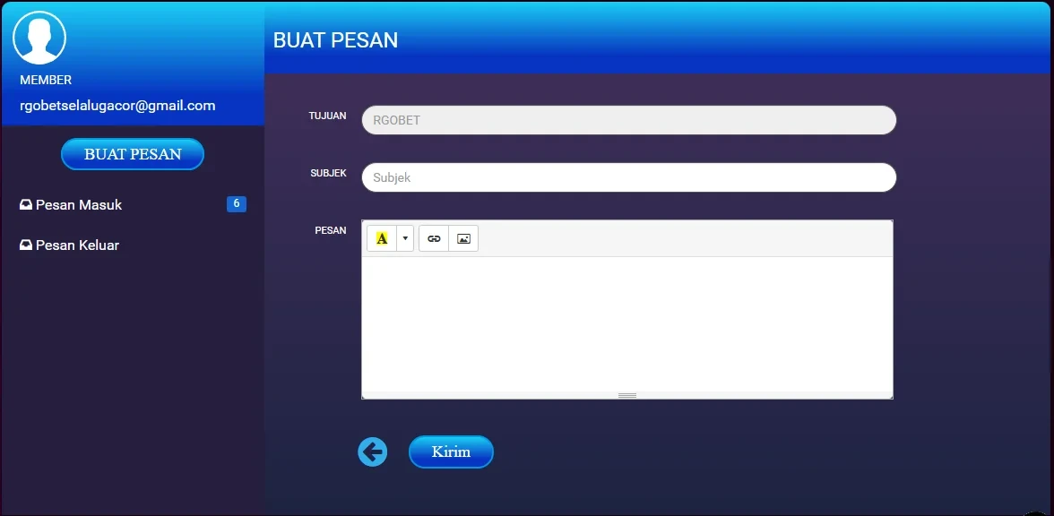The width and height of the screenshot is (1054, 516).
Task: Click the rgobetselalugacor@gmail.com email address
Action: pyautogui.click(x=117, y=106)
